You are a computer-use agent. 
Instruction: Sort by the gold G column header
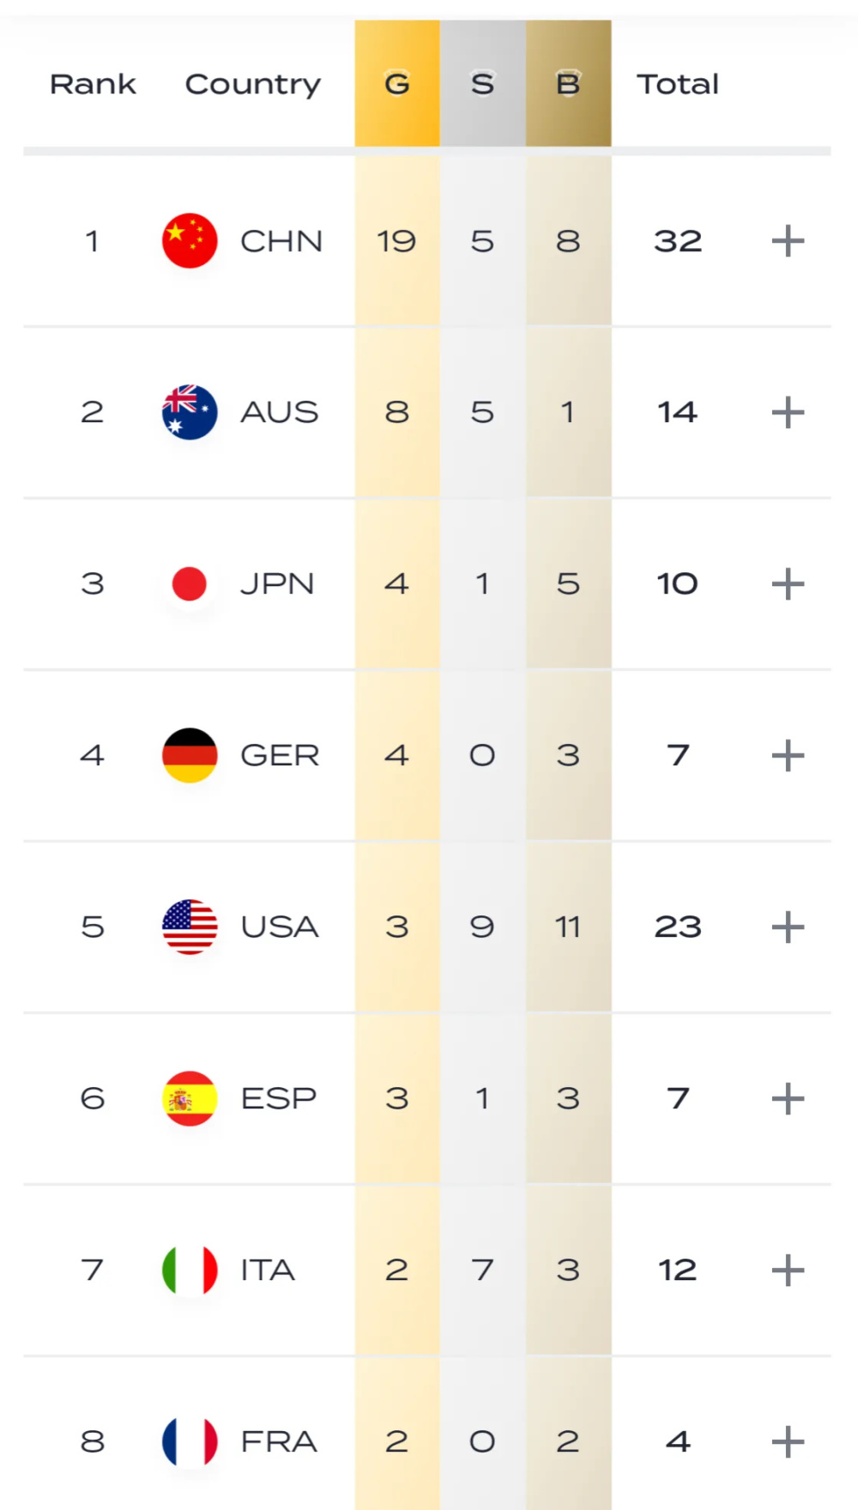[397, 84]
